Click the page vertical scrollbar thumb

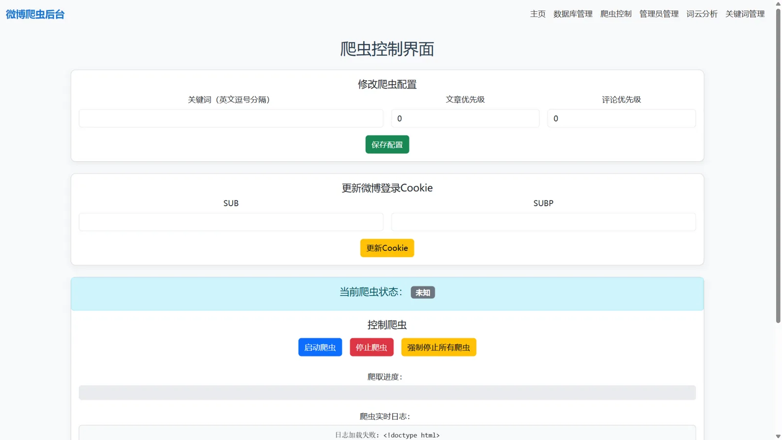(778, 165)
